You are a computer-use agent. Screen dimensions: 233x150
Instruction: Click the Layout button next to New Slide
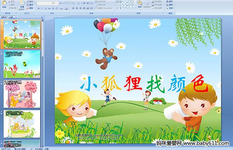point(30,2)
